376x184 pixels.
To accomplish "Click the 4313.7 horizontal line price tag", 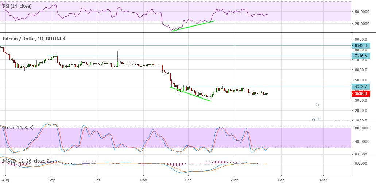I will tap(360, 87).
